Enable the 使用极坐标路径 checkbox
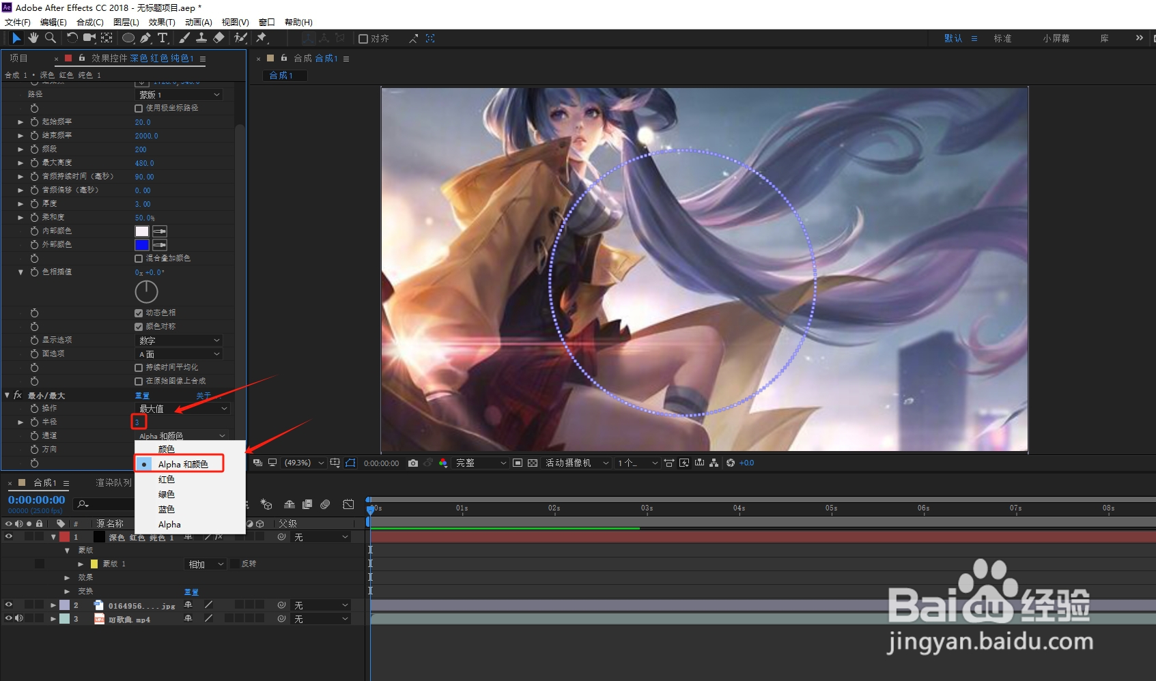 (139, 108)
